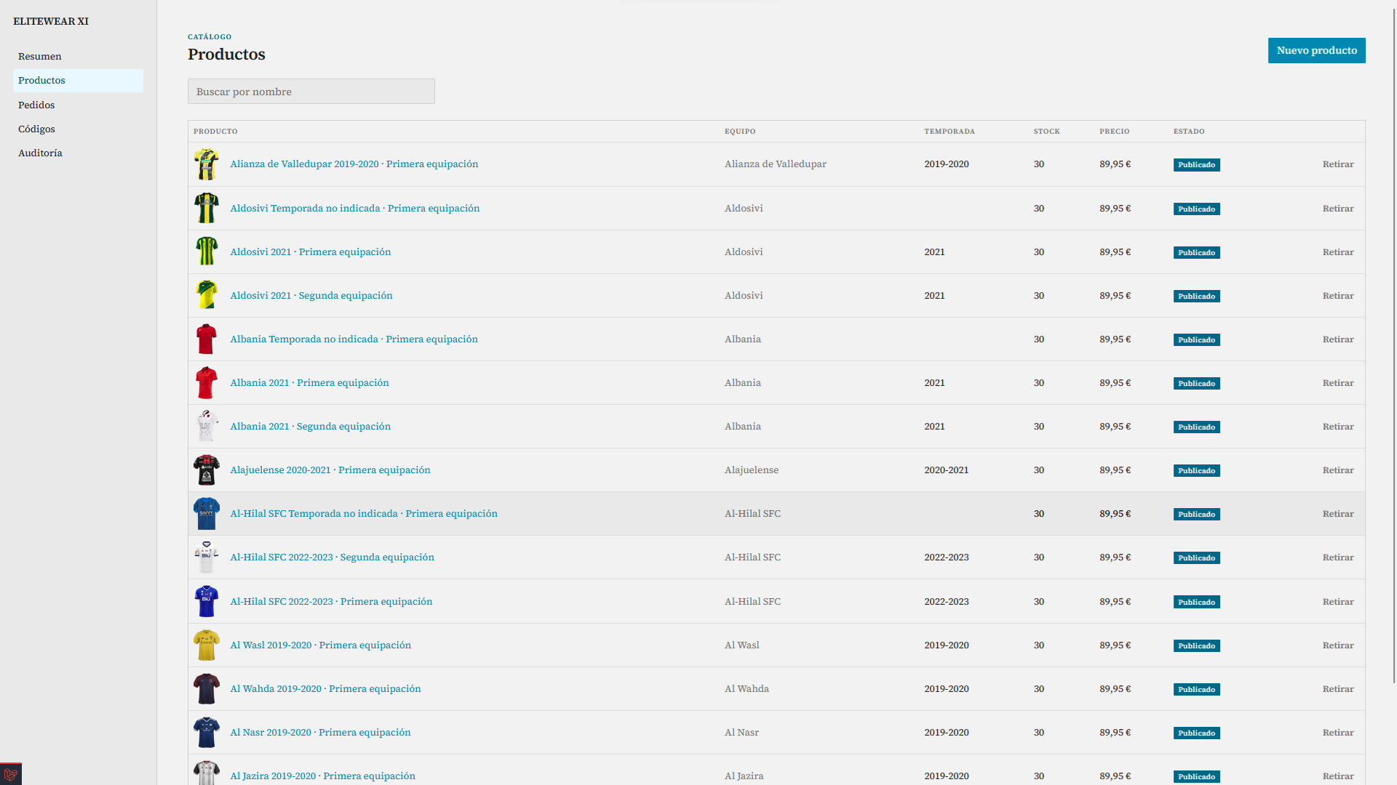This screenshot has height=785, width=1397.
Task: Click the TEMPORADA column header
Action: click(x=950, y=132)
